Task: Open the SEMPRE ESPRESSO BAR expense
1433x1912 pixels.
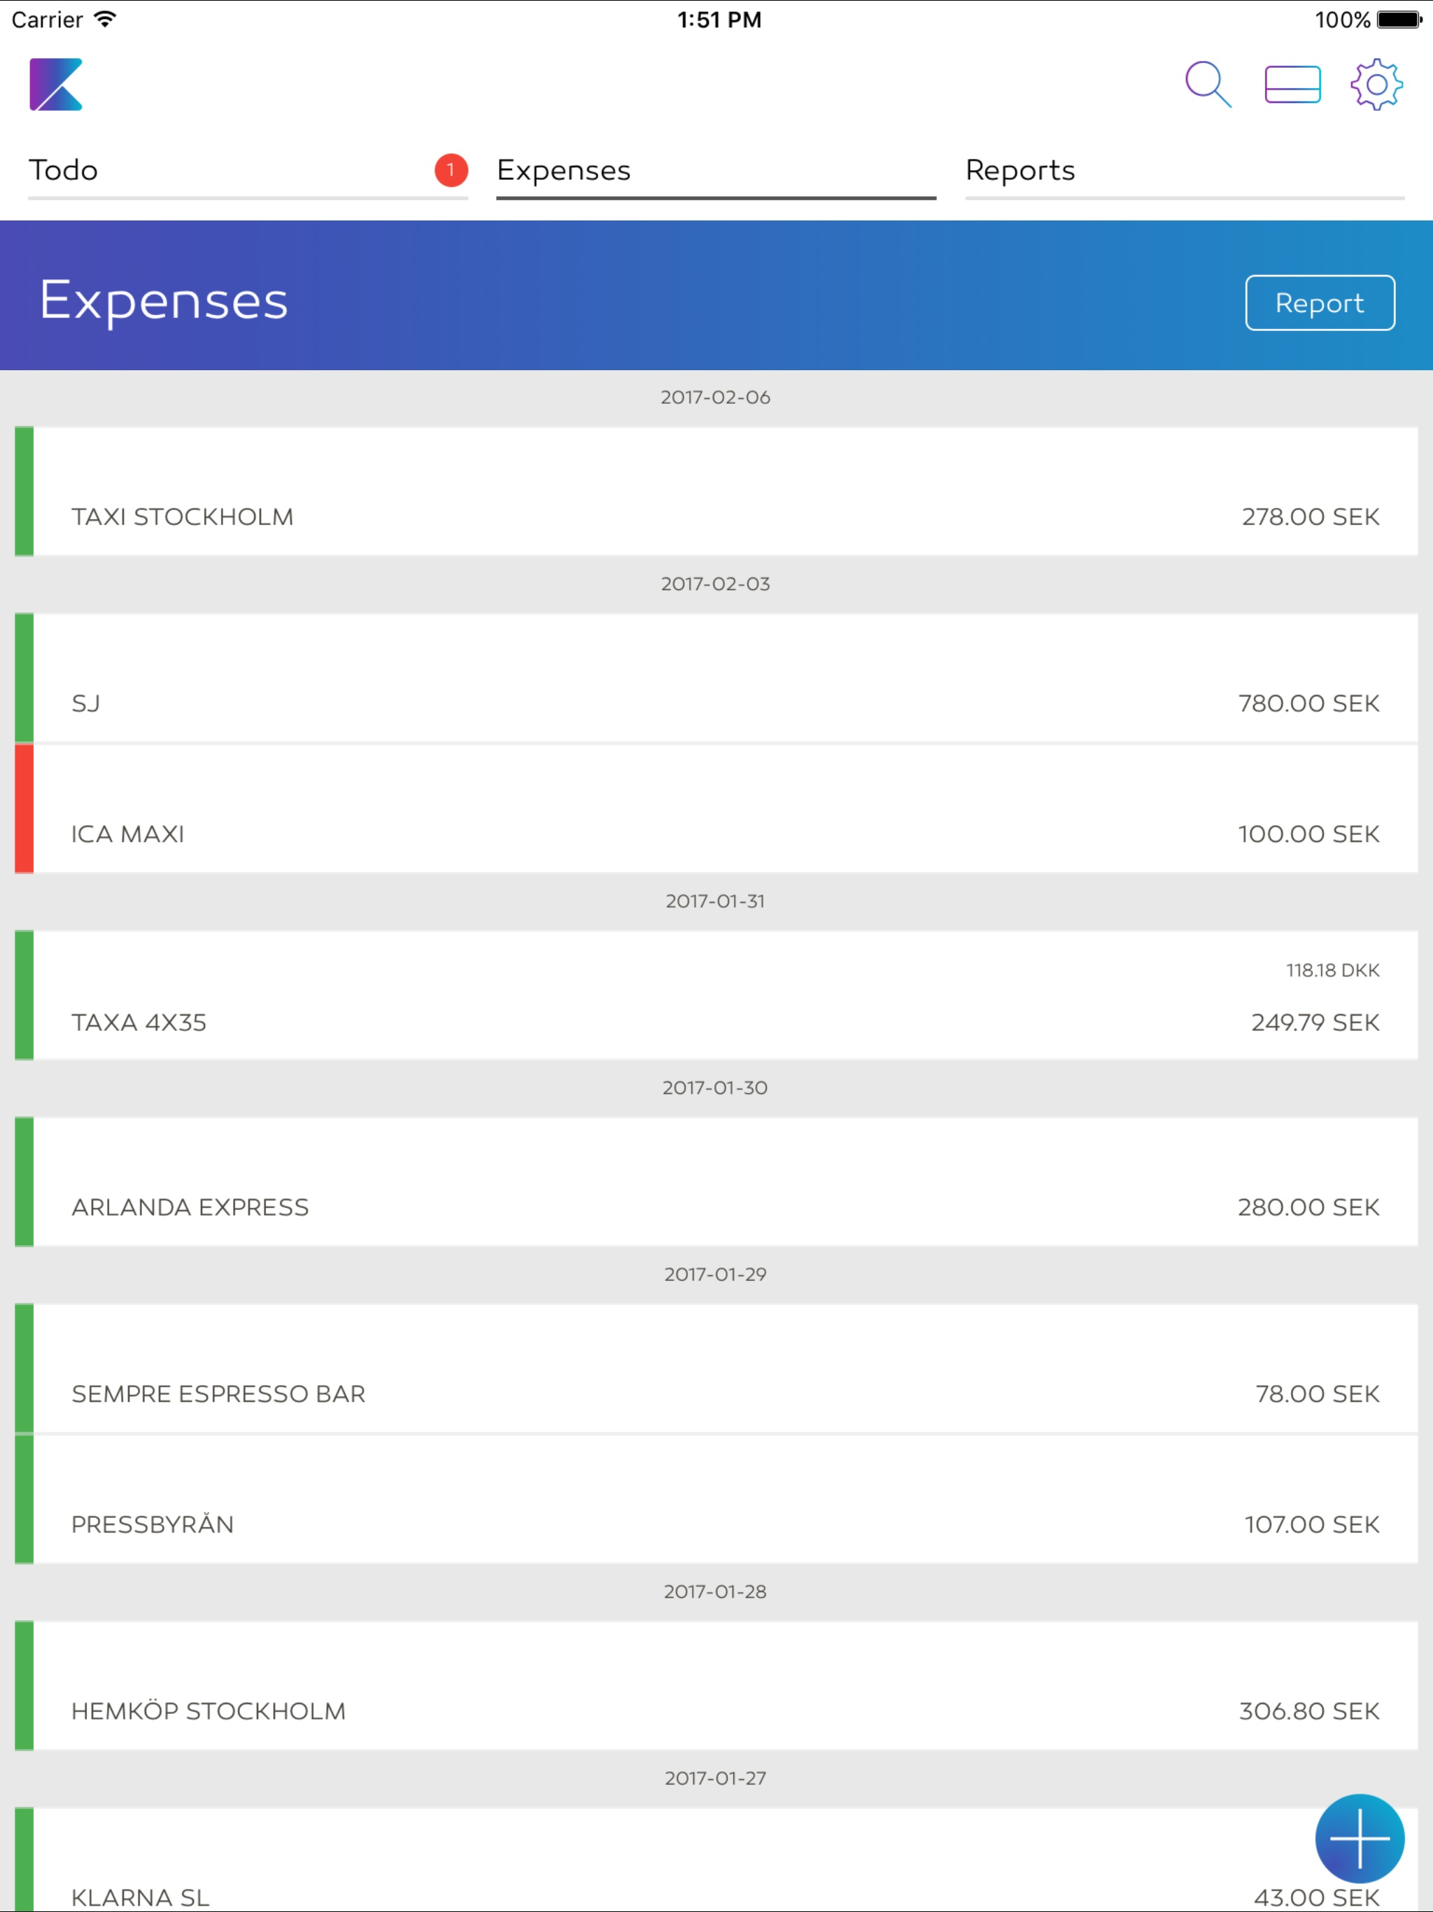Action: [x=716, y=1368]
